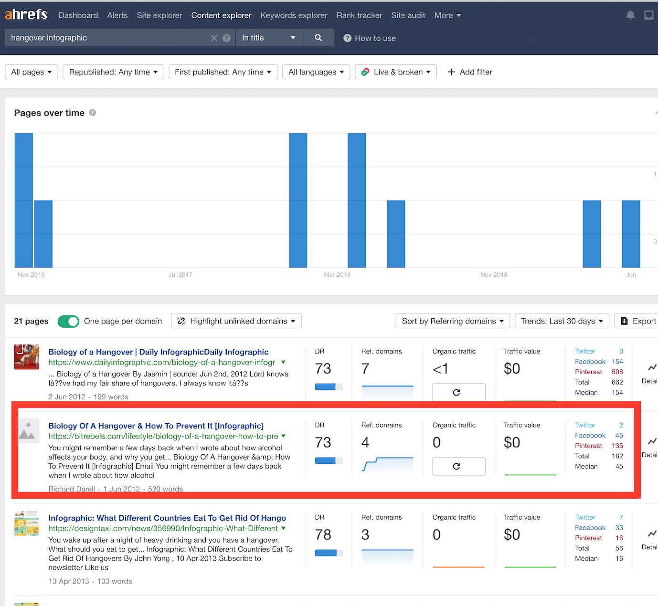Open Biology of a Hangover Daily Infographic title
This screenshot has width=658, height=606.
159,352
